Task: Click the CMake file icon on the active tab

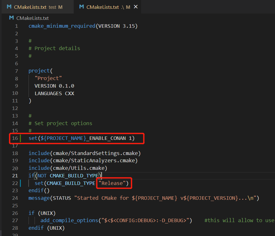Action: pos(81,7)
